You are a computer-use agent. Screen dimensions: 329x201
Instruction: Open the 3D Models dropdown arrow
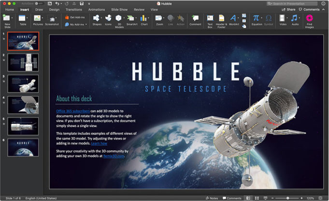click(x=124, y=18)
